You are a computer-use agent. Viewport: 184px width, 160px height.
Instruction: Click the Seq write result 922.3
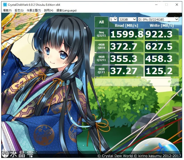162,34
